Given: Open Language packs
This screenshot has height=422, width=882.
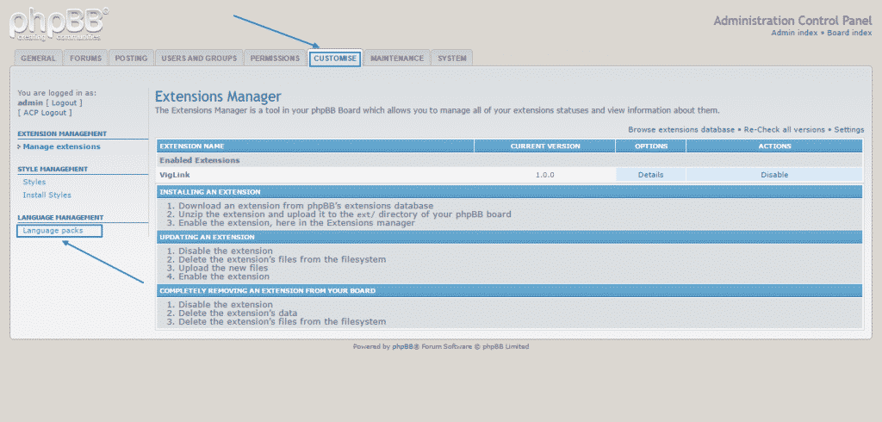Looking at the screenshot, I should click(x=53, y=231).
